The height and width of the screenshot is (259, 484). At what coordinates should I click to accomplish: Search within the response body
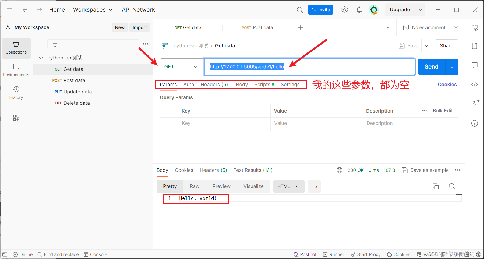(452, 186)
